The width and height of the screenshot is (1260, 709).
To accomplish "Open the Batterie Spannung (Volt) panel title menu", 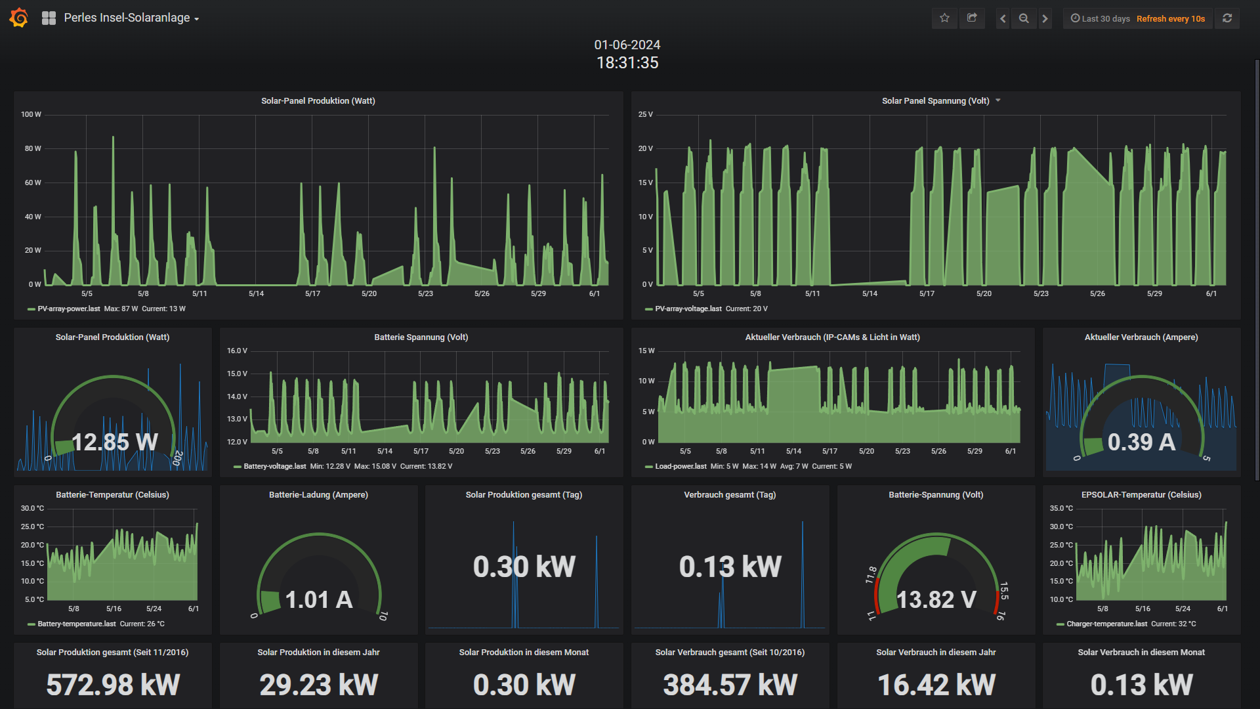I will click(421, 337).
